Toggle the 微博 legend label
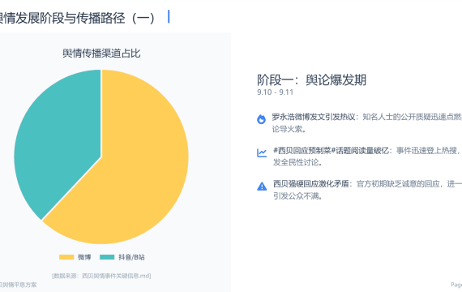Screen dimensions: 462x292 (84, 257)
